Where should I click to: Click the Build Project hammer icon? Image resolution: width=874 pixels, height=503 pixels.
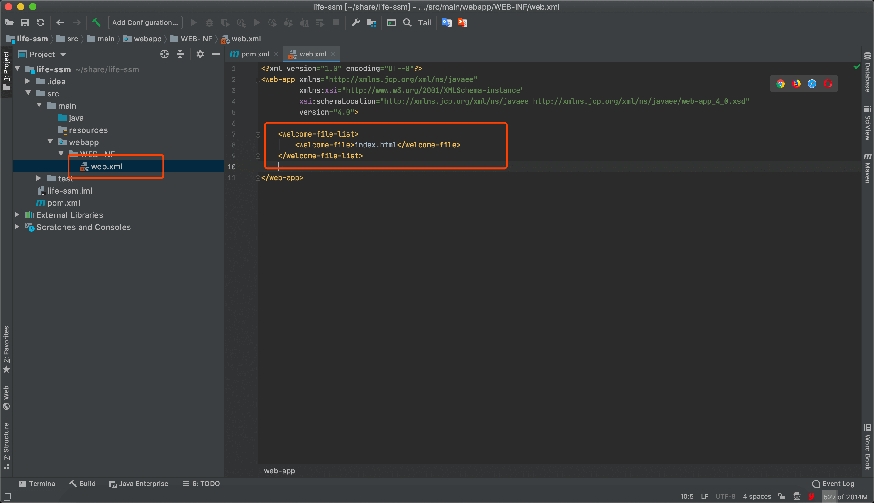click(x=96, y=23)
